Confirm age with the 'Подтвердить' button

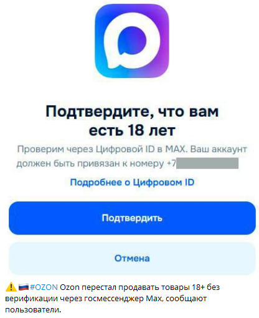pyautogui.click(x=132, y=218)
